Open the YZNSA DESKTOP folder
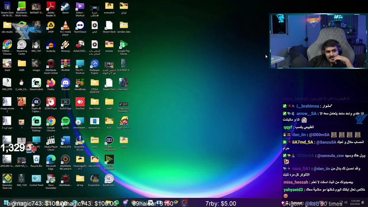This screenshot has height=207, width=368. tap(95, 86)
